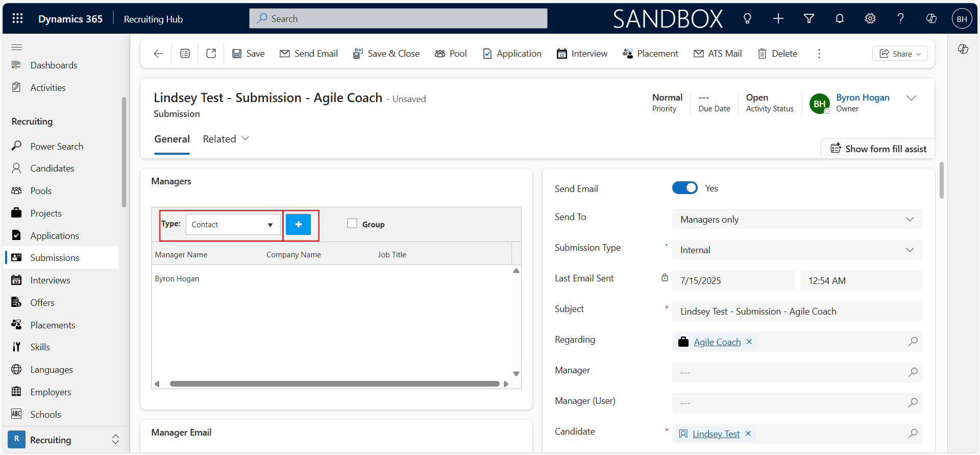Open the Byron Hogan owner link
The width and height of the screenshot is (980, 455).
click(x=863, y=98)
